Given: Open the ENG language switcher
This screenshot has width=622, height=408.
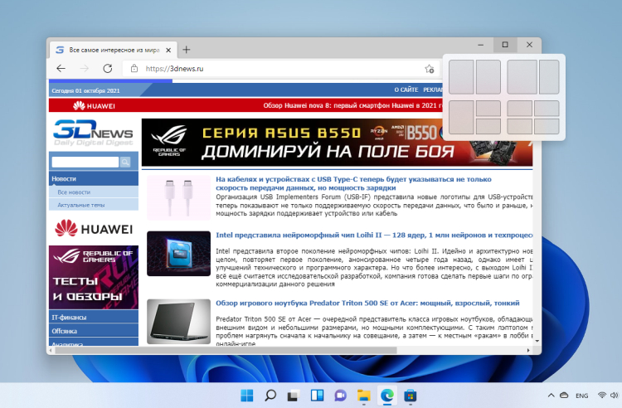Looking at the screenshot, I should point(581,396).
